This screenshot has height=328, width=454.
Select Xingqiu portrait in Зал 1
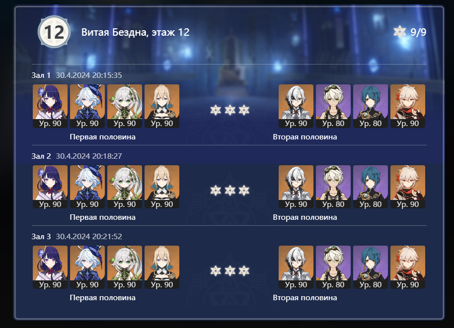tap(371, 106)
